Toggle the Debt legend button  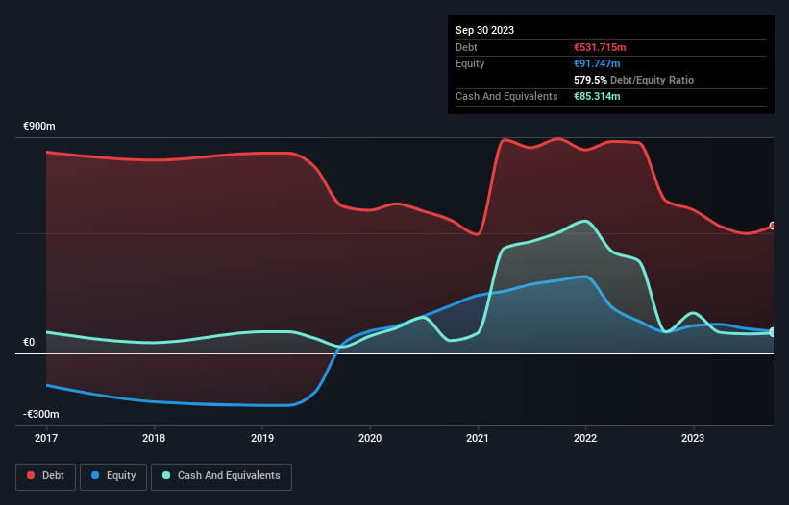(45, 476)
